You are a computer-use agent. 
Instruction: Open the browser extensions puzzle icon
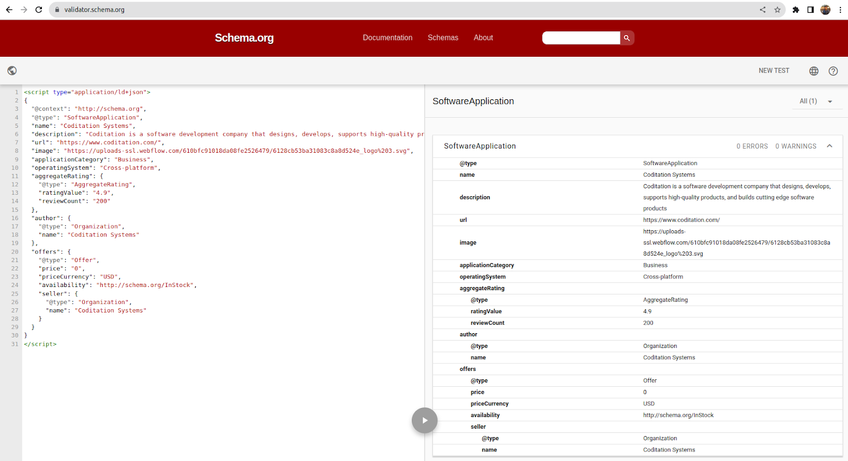point(796,10)
